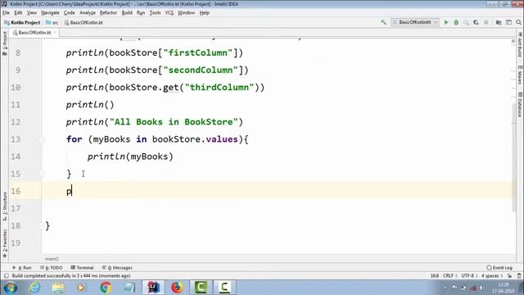Screen dimensions: 524x295
Task: Open the Navigate menu
Action: click(50, 13)
